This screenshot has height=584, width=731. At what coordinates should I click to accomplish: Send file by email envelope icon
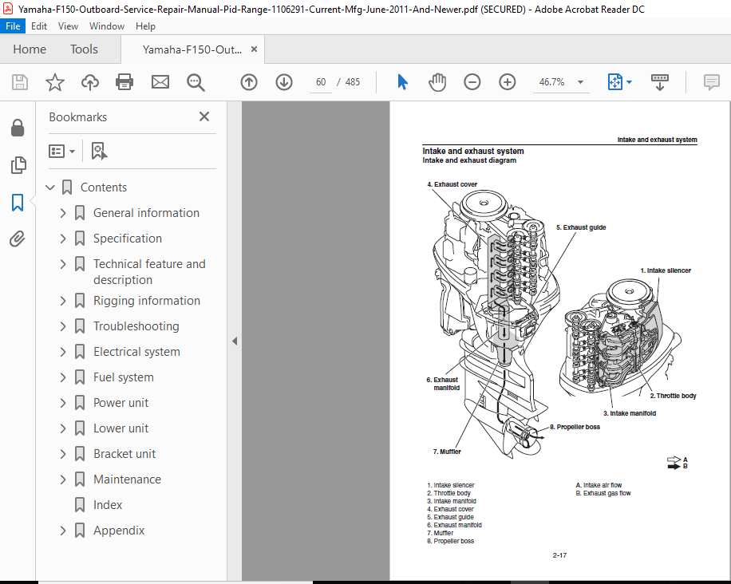[160, 82]
